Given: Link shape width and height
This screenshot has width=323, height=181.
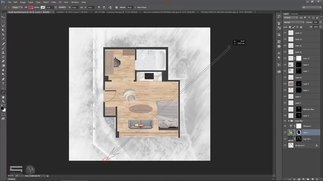Looking at the screenshot, I should click(x=81, y=8).
